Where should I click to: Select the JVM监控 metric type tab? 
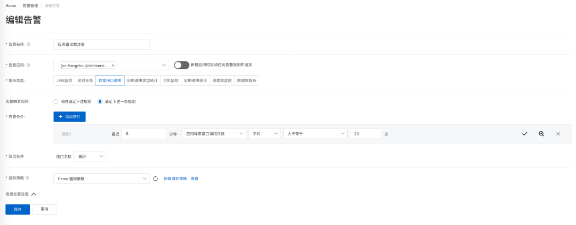pyautogui.click(x=64, y=81)
